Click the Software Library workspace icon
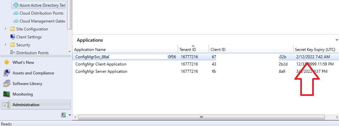Viewport: 339px width, 126px height. [7, 84]
